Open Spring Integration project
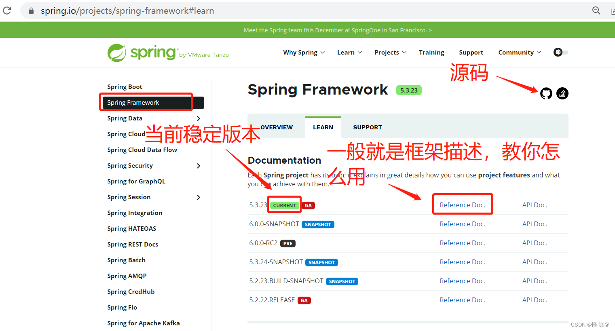615x331 pixels. point(135,213)
